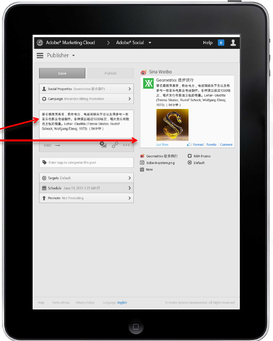
Task: Click the 5000 character count
Action: click(47, 145)
